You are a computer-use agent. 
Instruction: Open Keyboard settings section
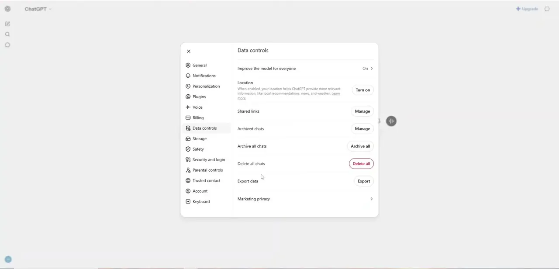pyautogui.click(x=206, y=201)
